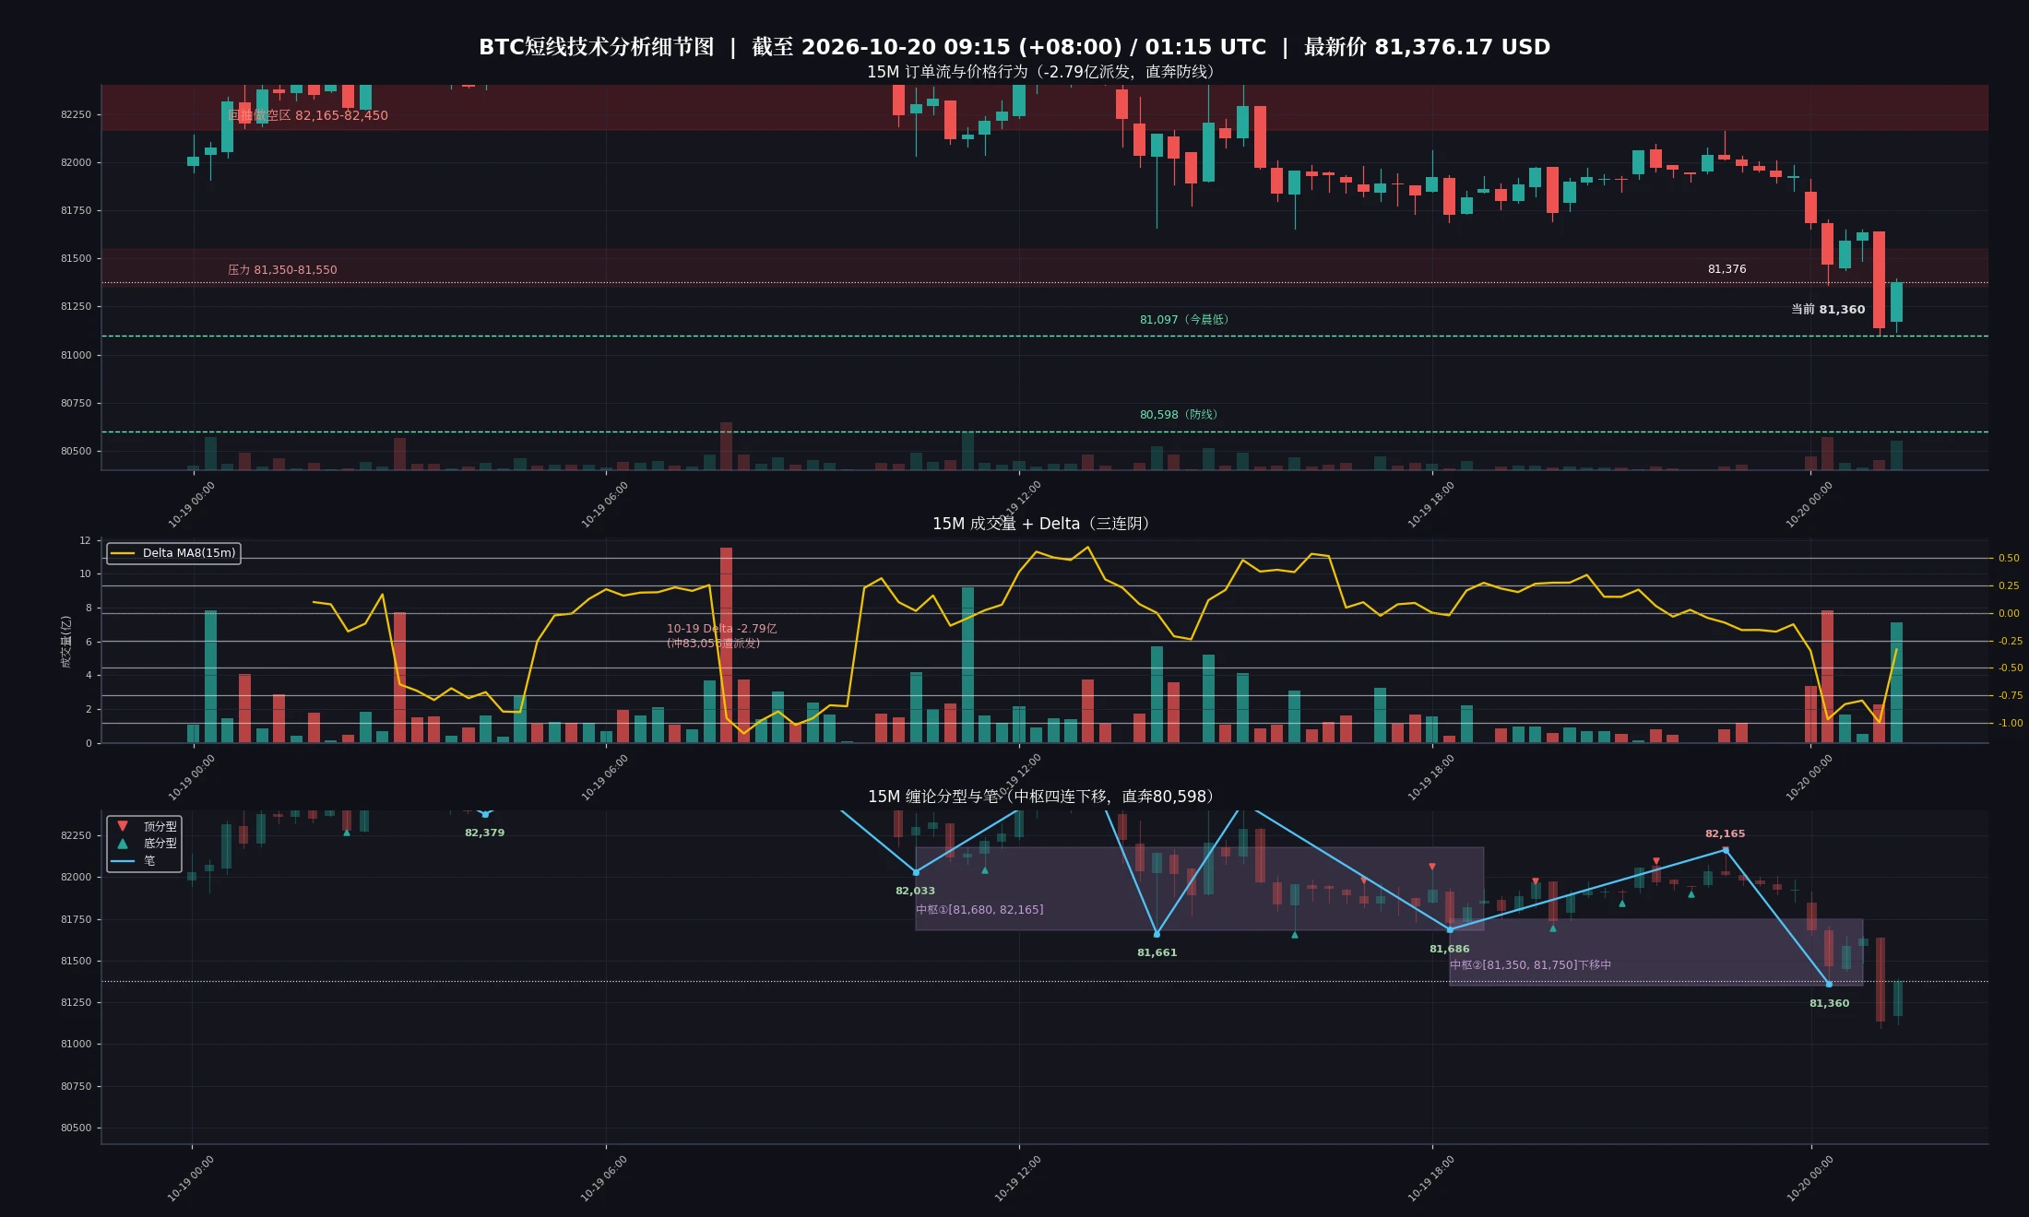This screenshot has width=2029, height=1217.
Task: Click the 10-19 Delta -2.79 annotation
Action: click(721, 636)
